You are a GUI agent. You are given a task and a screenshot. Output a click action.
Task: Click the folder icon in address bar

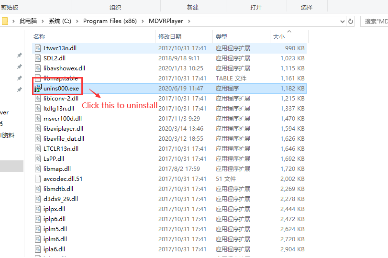(5, 21)
